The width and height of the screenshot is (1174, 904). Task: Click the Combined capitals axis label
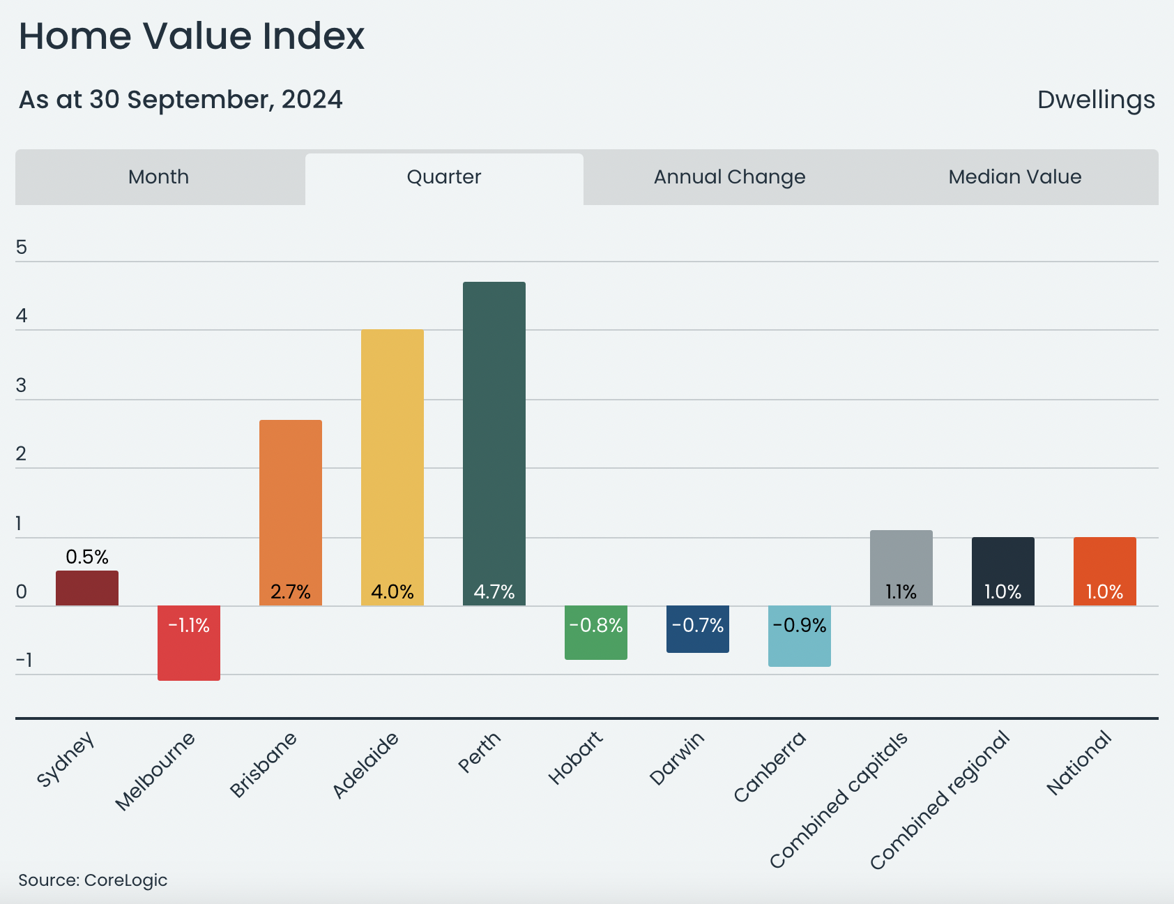[840, 799]
